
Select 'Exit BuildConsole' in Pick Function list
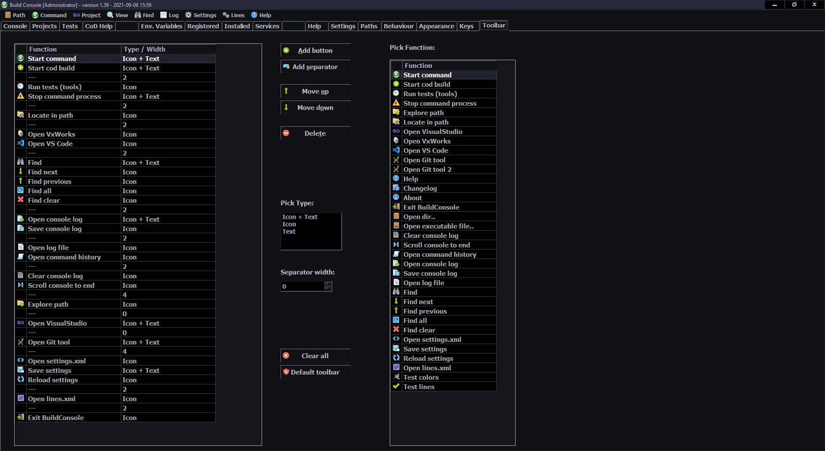click(x=444, y=207)
